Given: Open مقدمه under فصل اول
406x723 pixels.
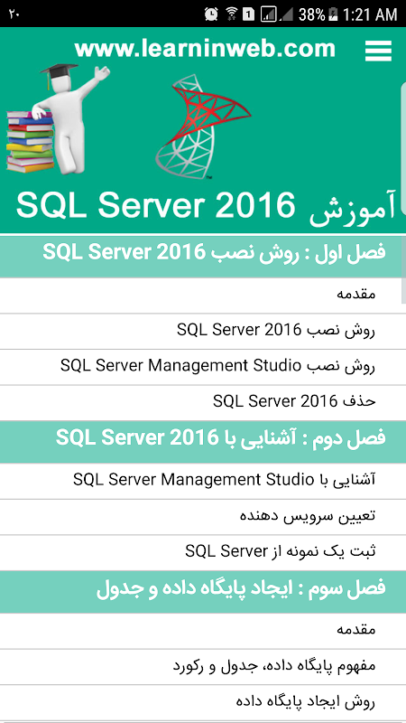Looking at the screenshot, I should (x=203, y=296).
